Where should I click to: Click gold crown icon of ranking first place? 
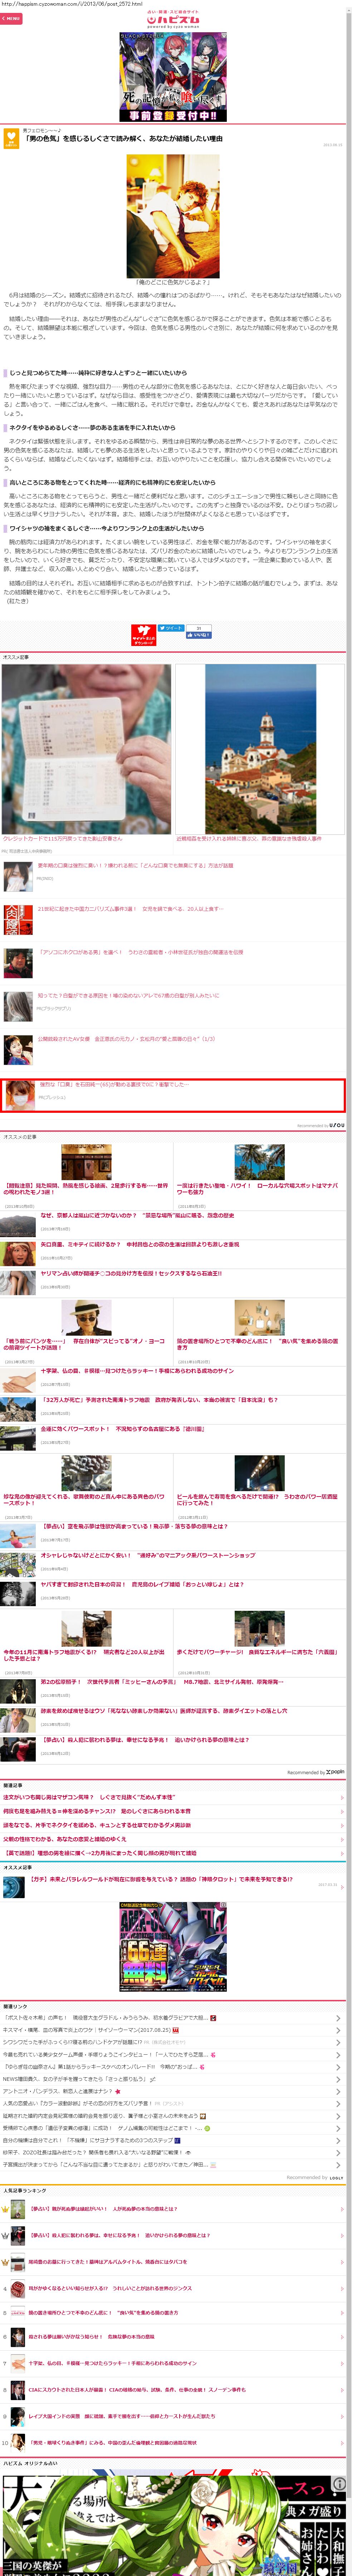(x=5, y=2209)
